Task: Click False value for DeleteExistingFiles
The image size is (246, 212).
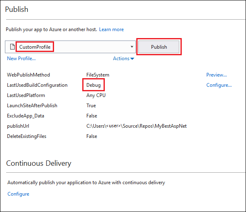Action: [92, 136]
